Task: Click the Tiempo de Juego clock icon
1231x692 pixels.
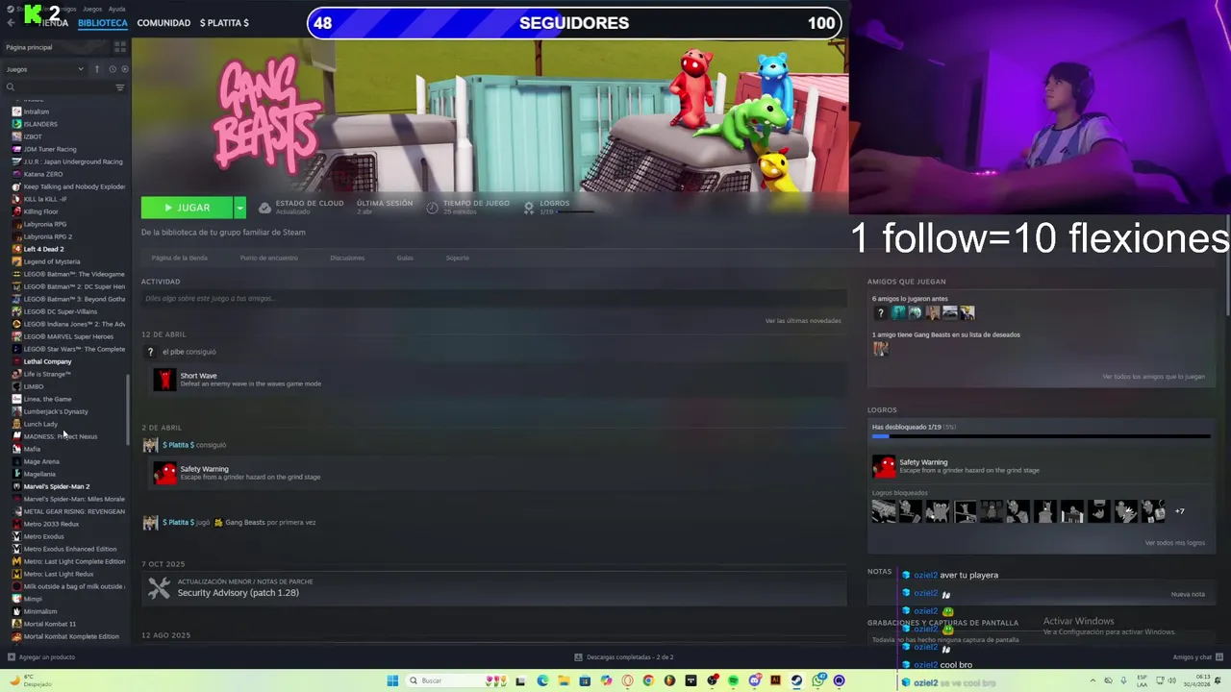Action: pyautogui.click(x=433, y=208)
